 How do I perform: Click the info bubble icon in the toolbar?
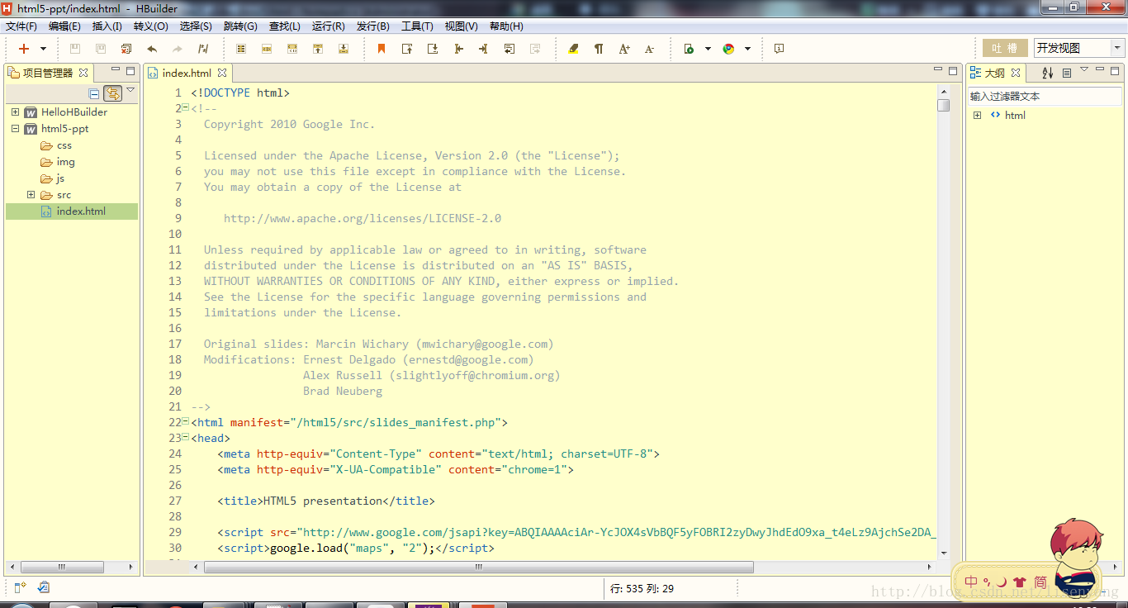pyautogui.click(x=779, y=49)
